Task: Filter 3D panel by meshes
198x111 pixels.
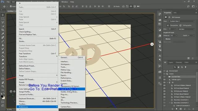Action: [x=179, y=67]
